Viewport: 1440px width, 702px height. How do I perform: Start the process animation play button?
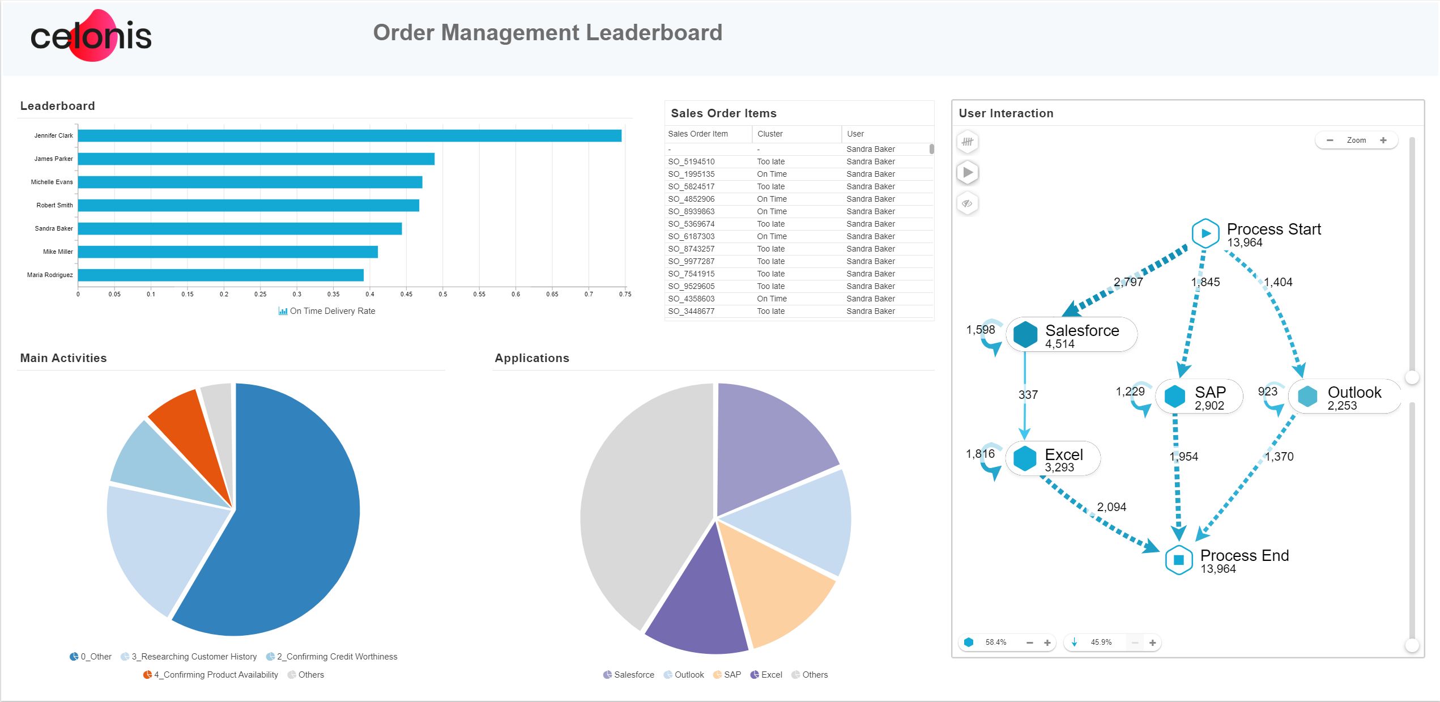click(x=968, y=172)
